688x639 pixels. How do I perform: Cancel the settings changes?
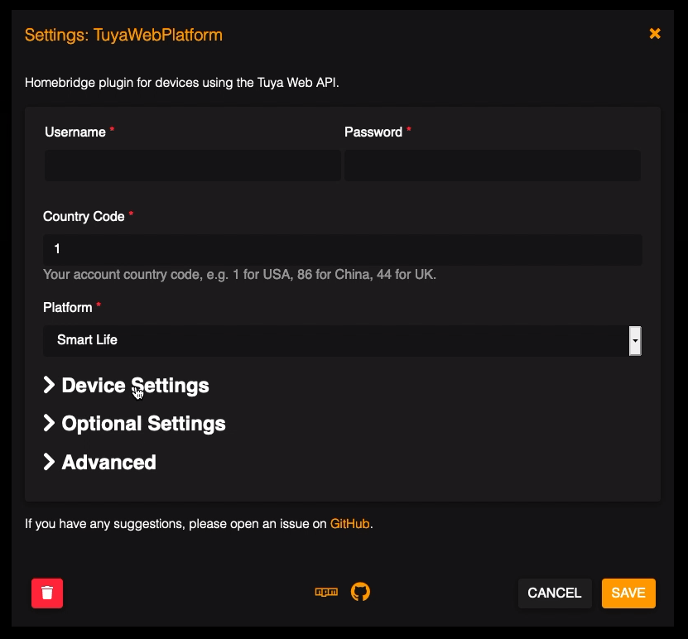pyautogui.click(x=555, y=593)
